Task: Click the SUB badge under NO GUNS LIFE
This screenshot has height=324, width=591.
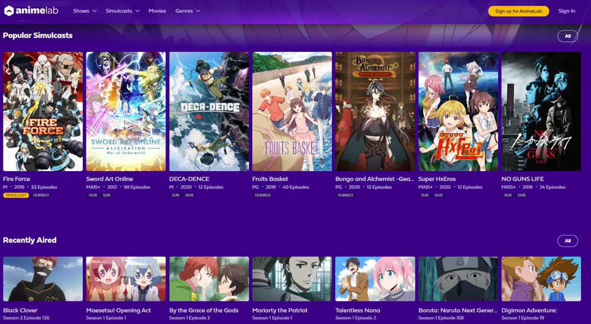Action: tap(508, 195)
